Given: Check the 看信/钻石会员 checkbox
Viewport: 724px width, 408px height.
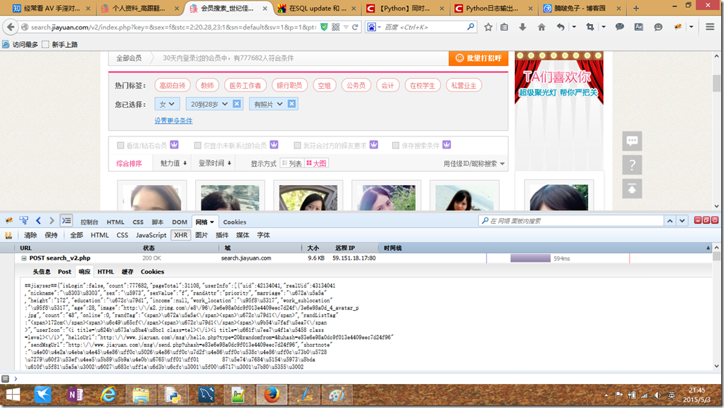Looking at the screenshot, I should pyautogui.click(x=120, y=145).
